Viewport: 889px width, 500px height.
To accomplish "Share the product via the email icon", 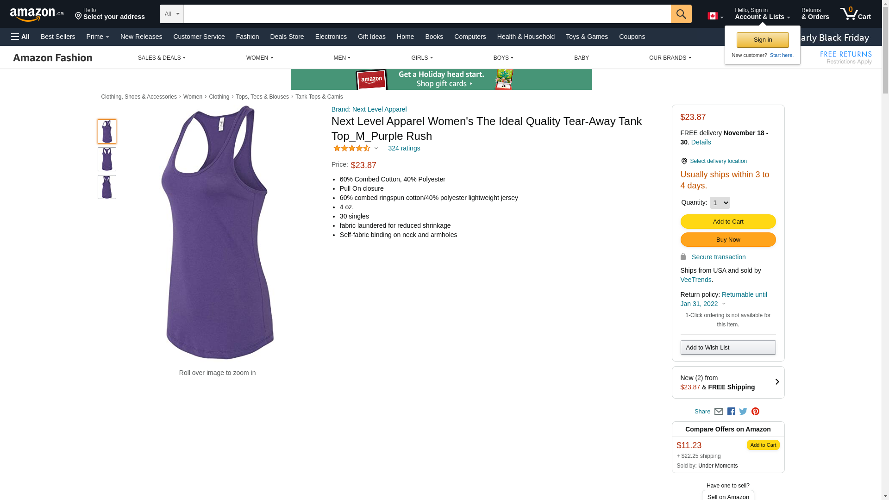I will coord(719,412).
